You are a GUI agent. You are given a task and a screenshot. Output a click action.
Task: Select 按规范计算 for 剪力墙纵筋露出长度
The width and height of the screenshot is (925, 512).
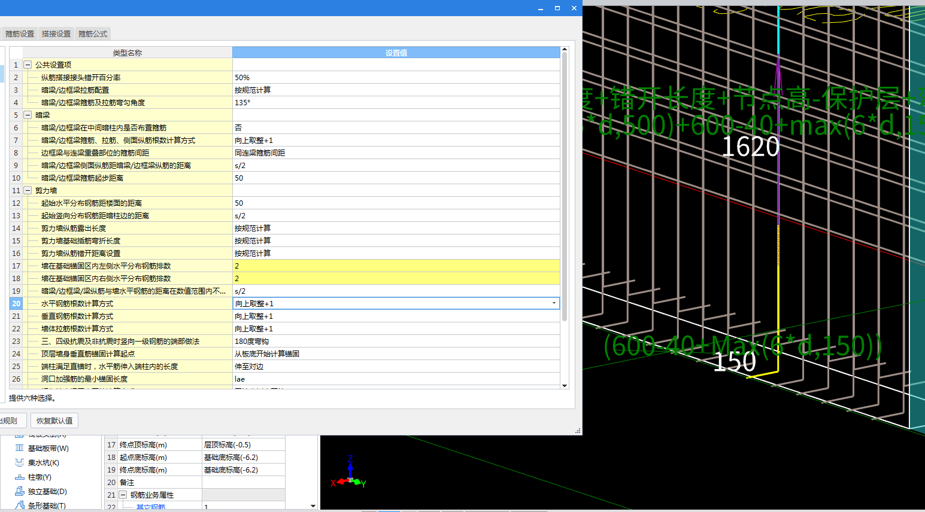(x=396, y=228)
